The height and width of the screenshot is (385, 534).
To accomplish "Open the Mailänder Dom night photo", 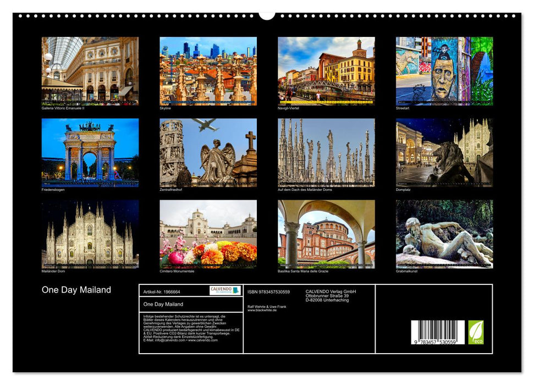I will point(90,234).
